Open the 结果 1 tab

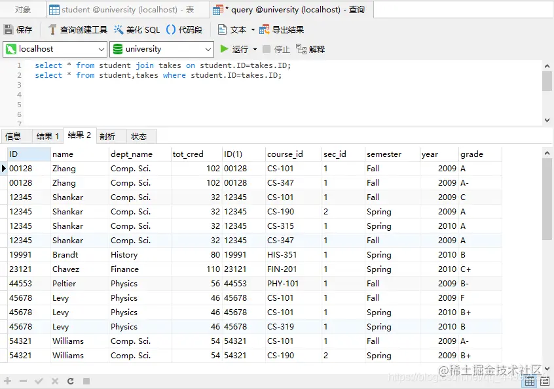(x=47, y=136)
